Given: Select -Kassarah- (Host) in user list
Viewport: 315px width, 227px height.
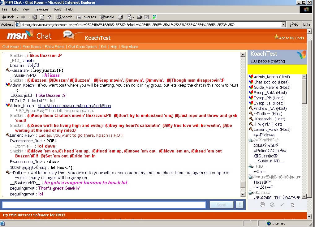Looking at the screenshot, I should (x=270, y=119).
